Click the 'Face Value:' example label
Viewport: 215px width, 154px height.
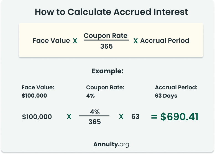pos(38,87)
